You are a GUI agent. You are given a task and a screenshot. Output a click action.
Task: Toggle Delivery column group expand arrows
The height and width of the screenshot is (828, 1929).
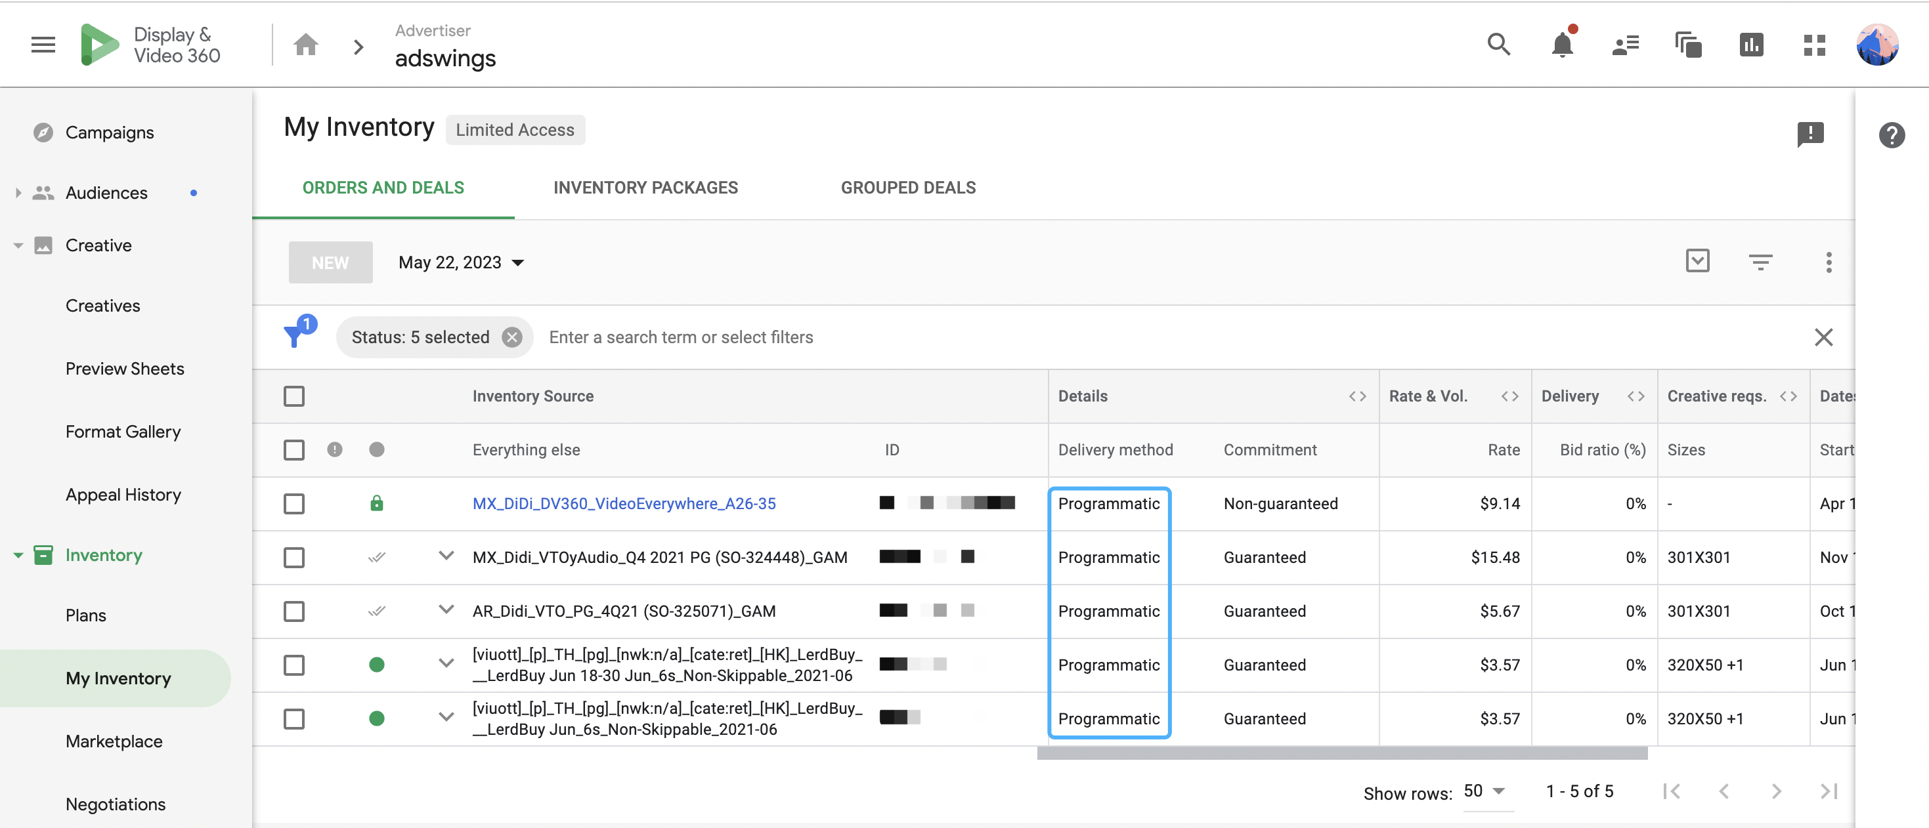point(1636,396)
